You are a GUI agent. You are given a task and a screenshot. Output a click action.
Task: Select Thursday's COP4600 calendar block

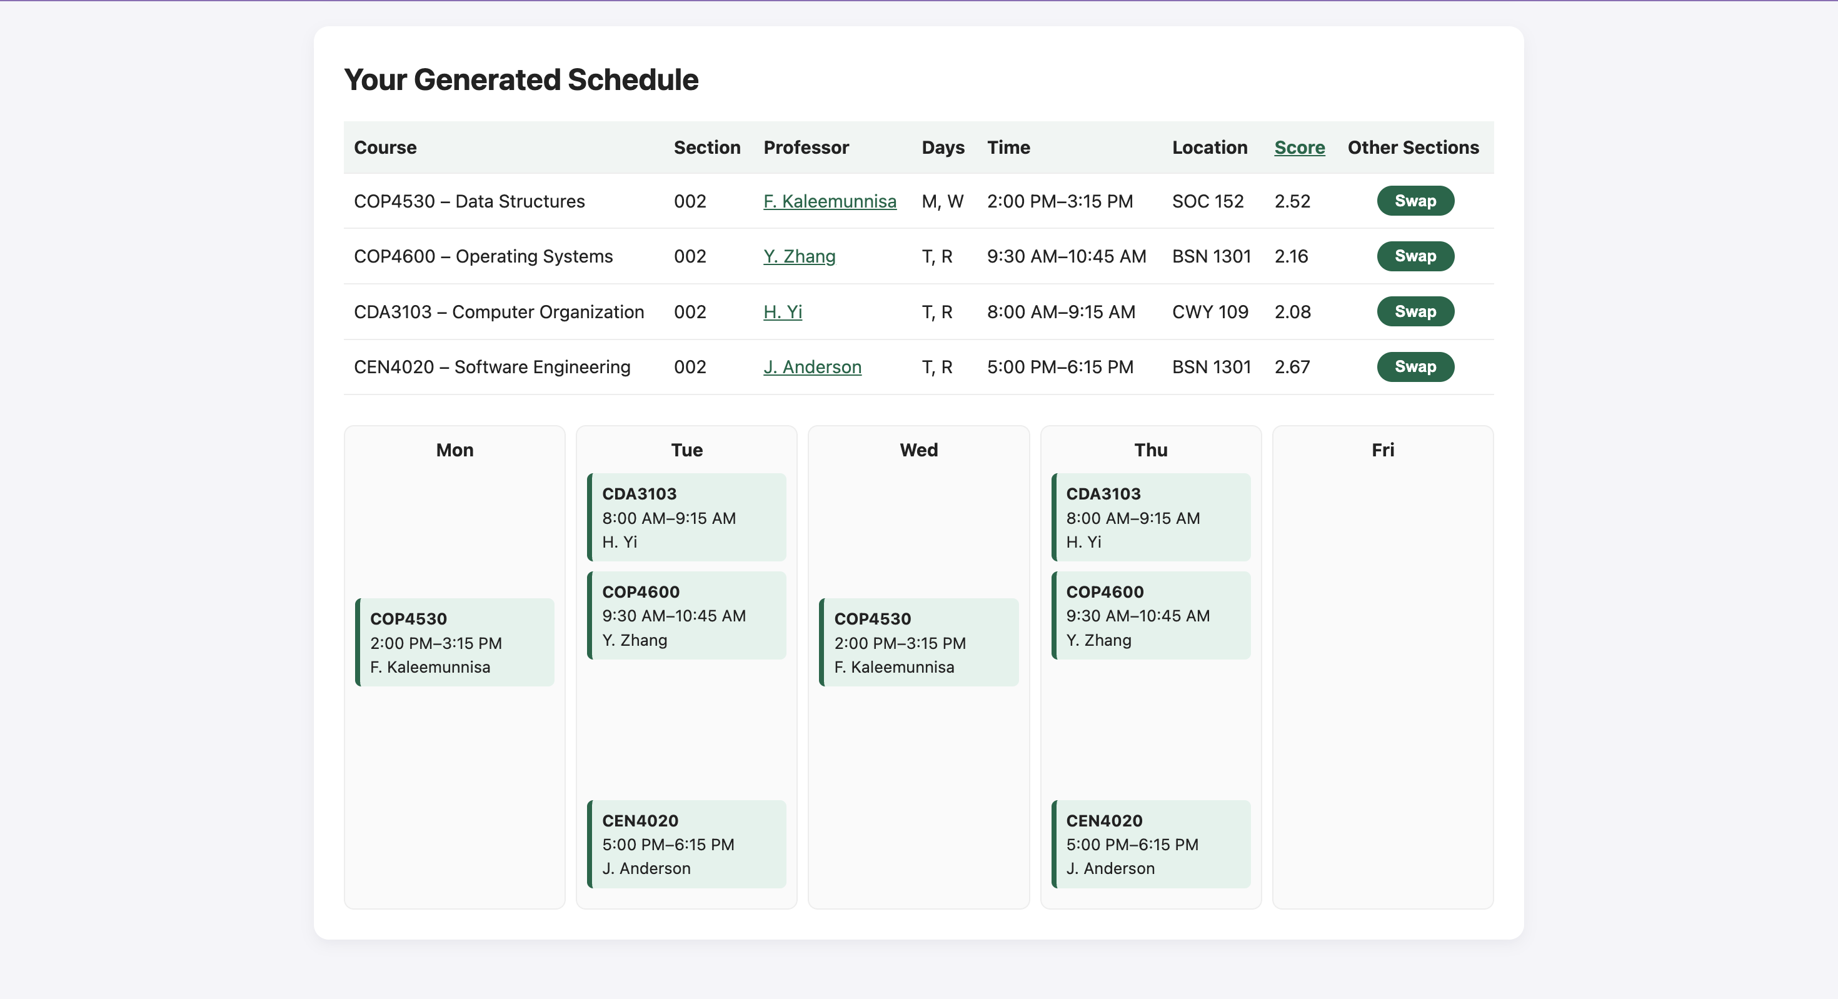coord(1151,615)
